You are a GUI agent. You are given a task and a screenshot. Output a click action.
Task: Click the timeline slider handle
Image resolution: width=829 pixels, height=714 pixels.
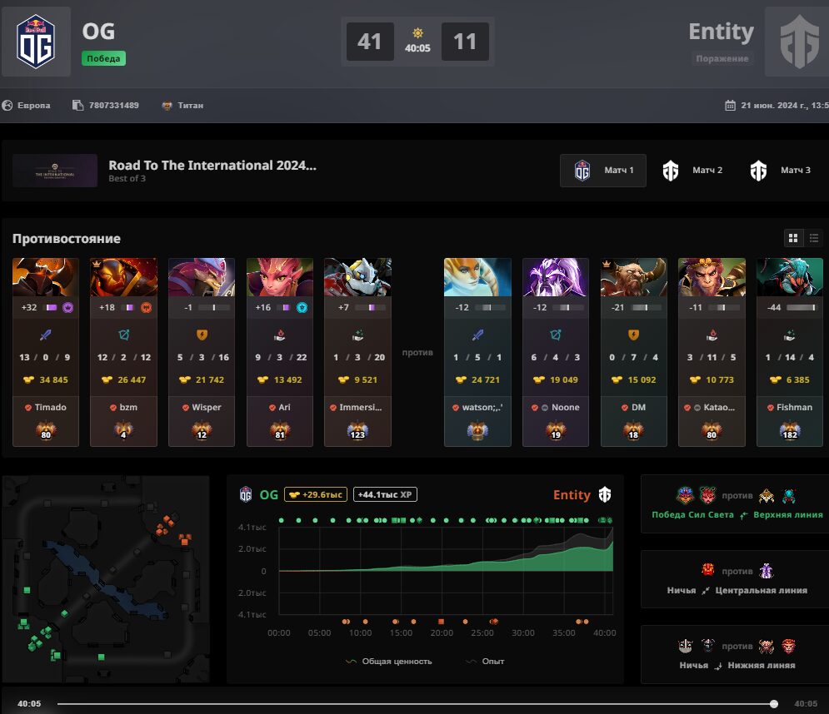click(774, 703)
